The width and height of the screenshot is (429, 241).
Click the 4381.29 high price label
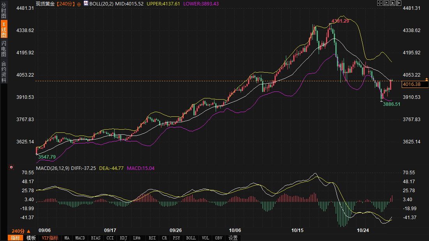pos(340,21)
